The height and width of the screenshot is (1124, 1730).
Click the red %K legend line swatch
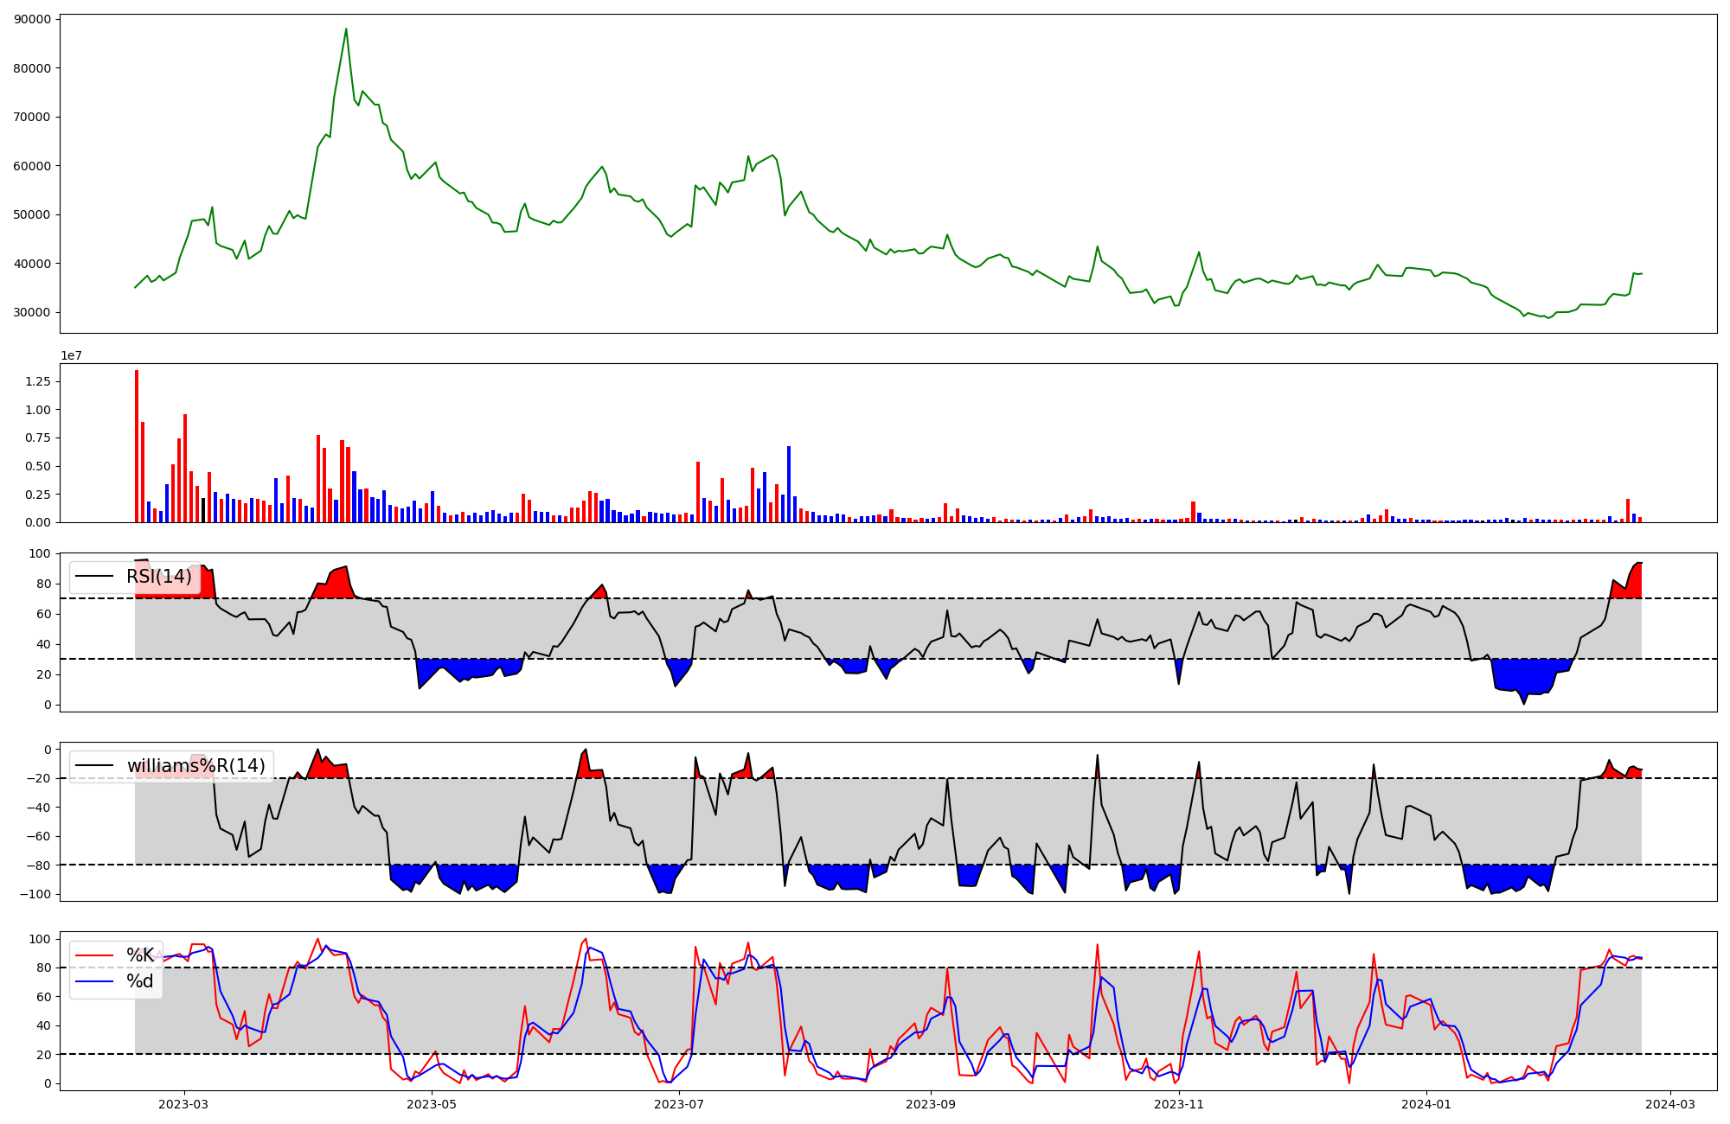(x=94, y=955)
